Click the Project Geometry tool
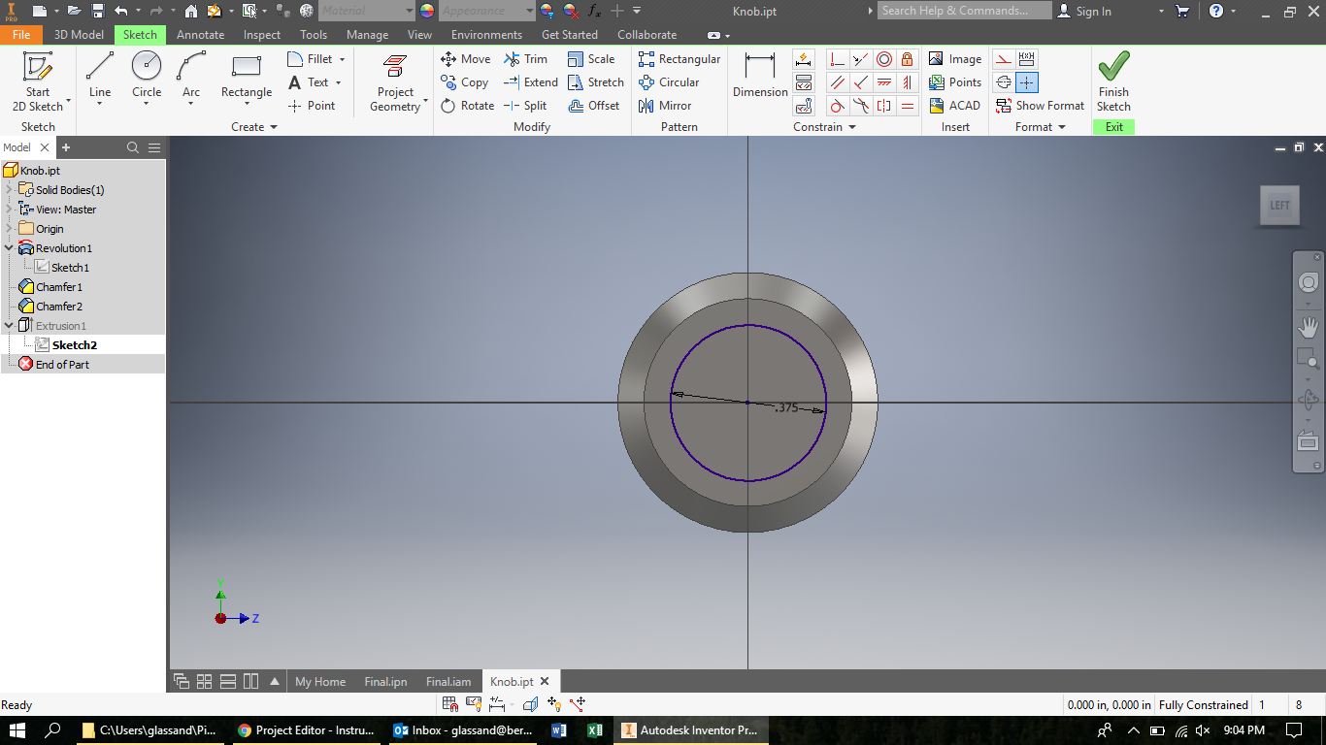Viewport: 1326px width, 745px height. click(395, 82)
